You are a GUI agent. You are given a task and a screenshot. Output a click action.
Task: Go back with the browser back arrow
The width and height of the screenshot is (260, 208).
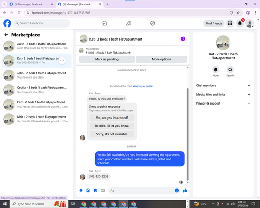(x=5, y=13)
